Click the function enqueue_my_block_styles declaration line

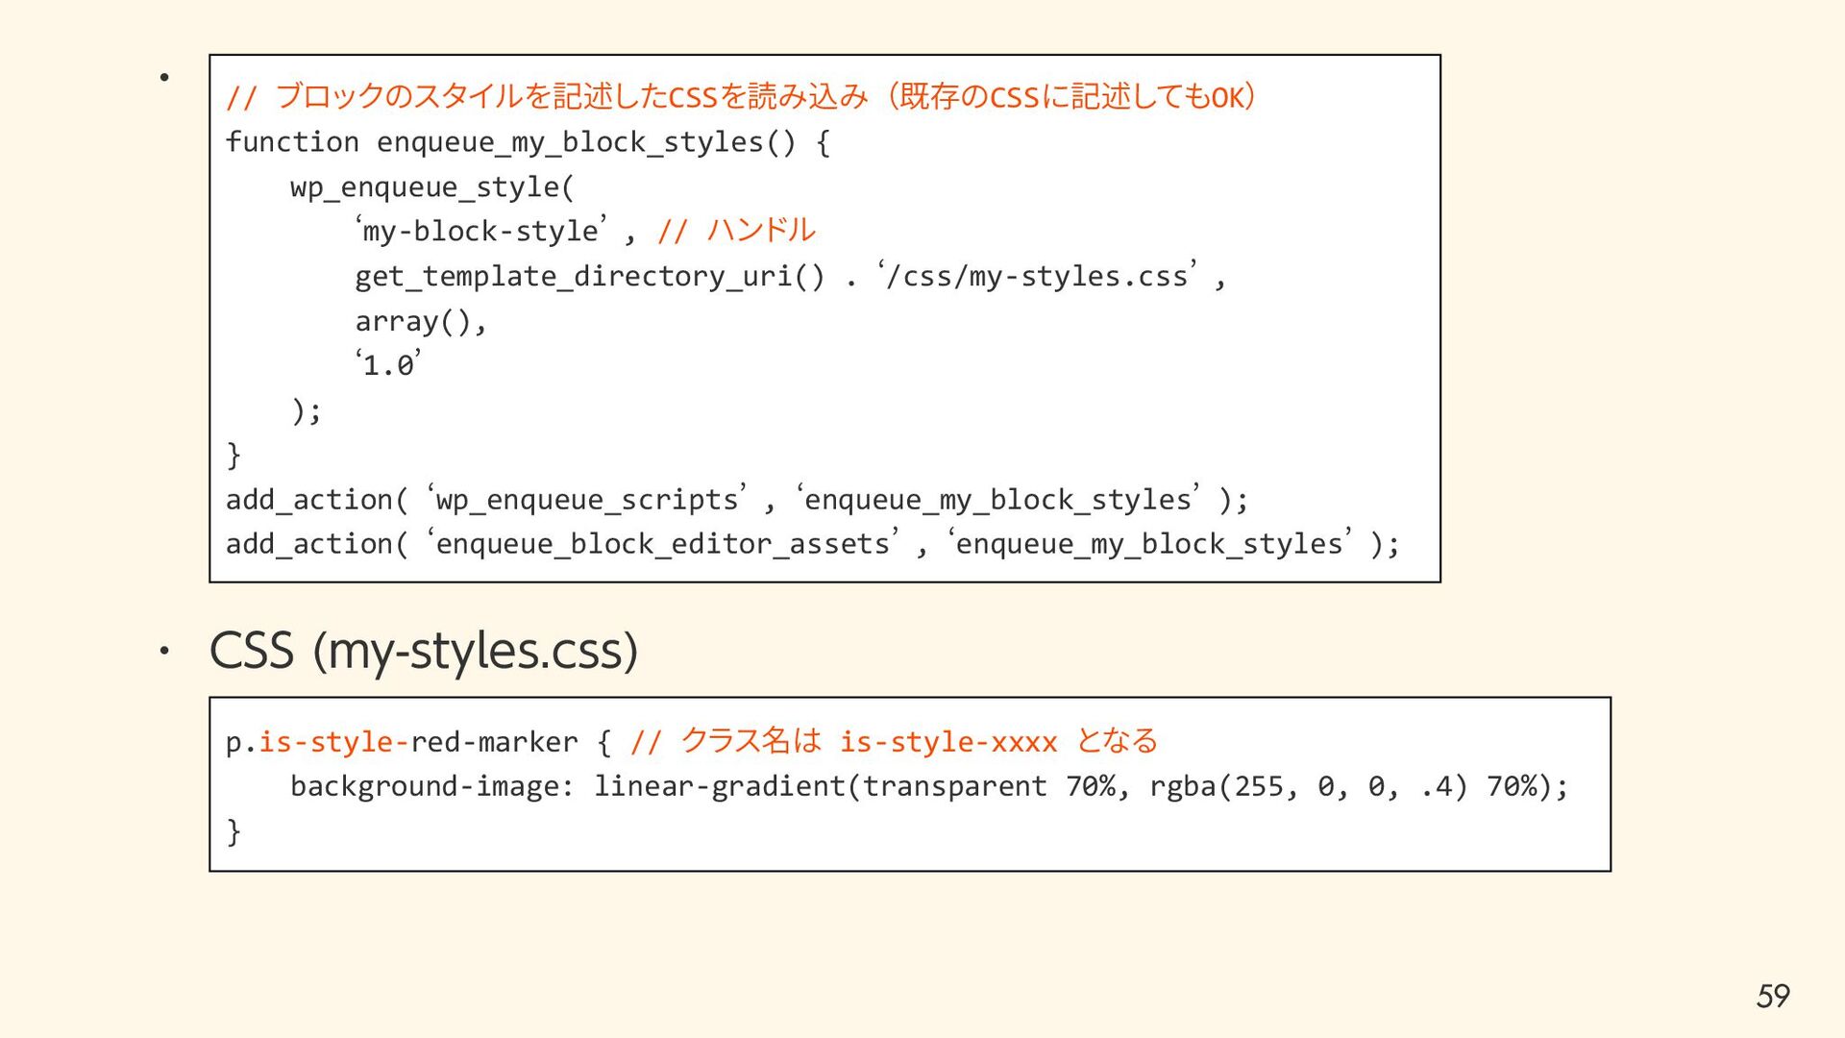(528, 142)
